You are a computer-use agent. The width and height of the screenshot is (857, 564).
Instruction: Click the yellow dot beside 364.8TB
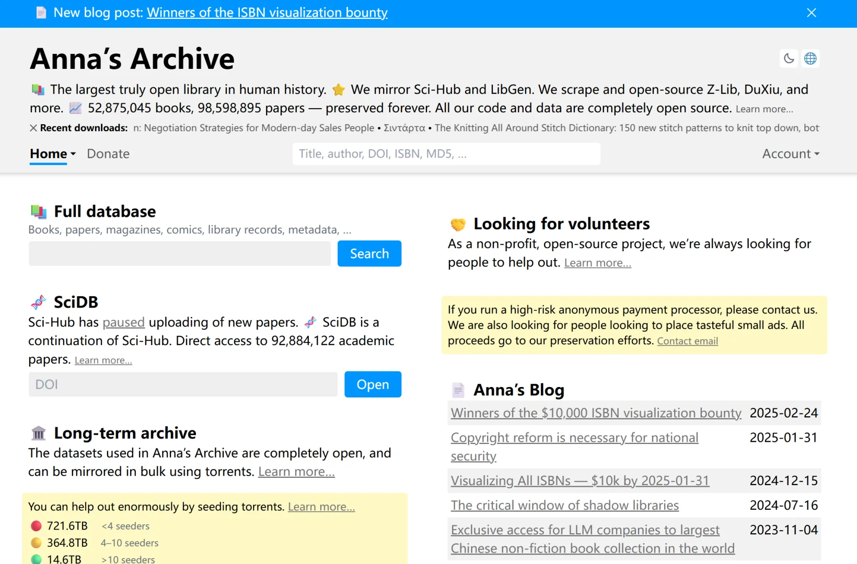(x=36, y=543)
